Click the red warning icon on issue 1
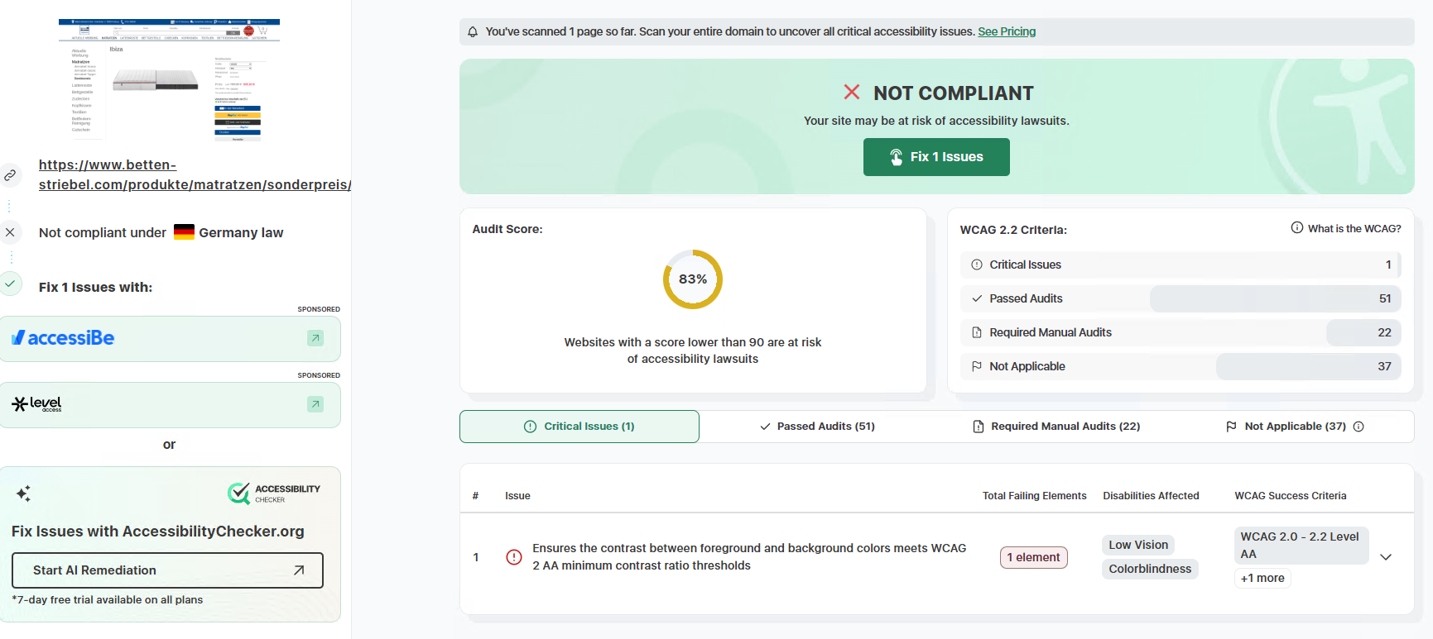The height and width of the screenshot is (639, 1433). click(514, 557)
